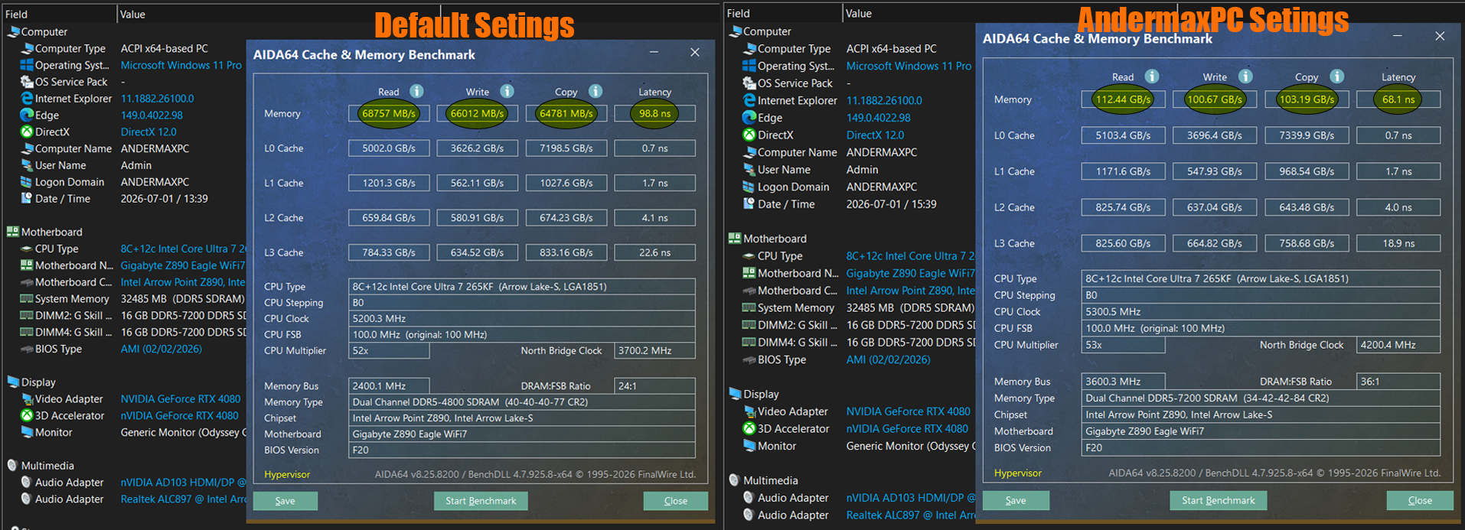Click the Audio Adapter icon beside Realtek ALC897 in AndermaxPC Settings
The image size is (1465, 530).
[x=749, y=515]
